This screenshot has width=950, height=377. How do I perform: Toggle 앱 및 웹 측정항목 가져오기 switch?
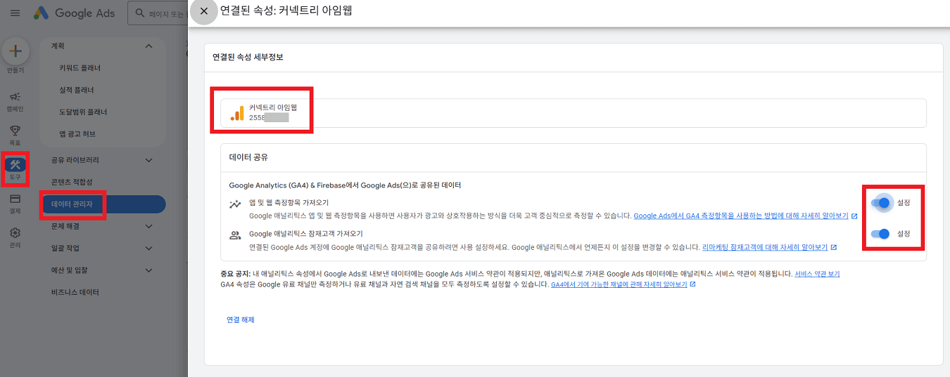pyautogui.click(x=880, y=203)
